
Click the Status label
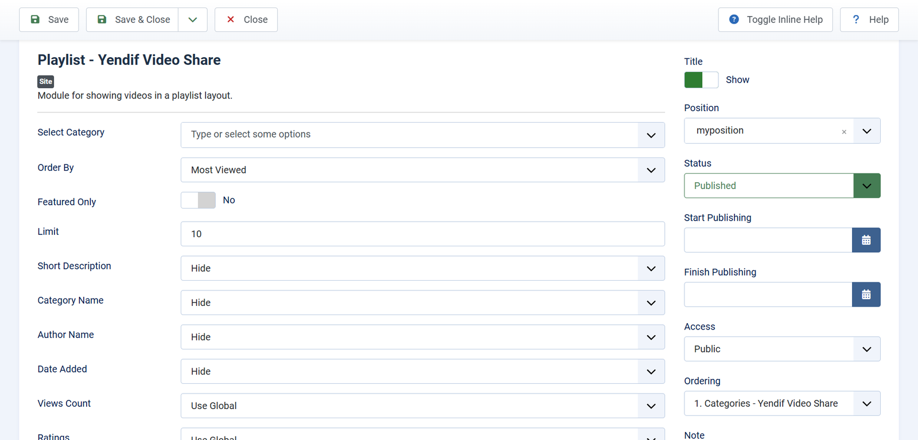point(698,163)
